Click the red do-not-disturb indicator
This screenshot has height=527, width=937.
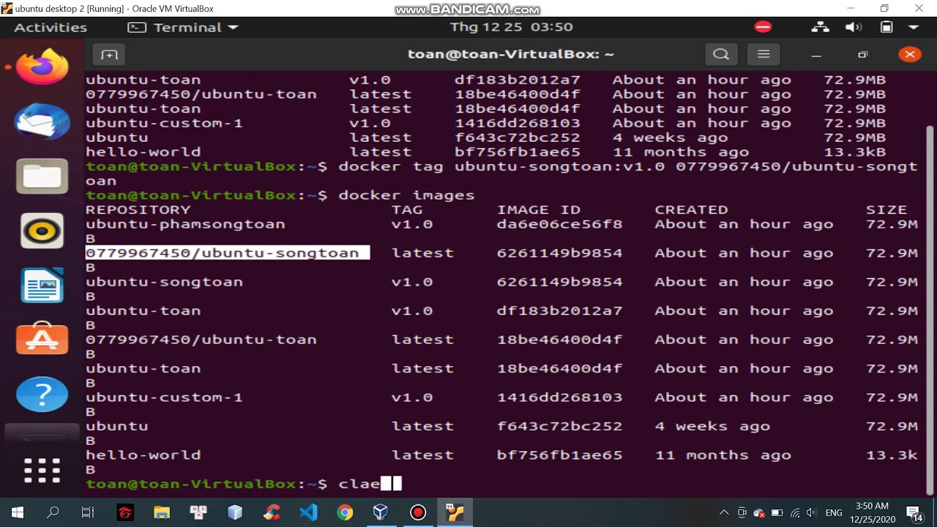pyautogui.click(x=763, y=27)
